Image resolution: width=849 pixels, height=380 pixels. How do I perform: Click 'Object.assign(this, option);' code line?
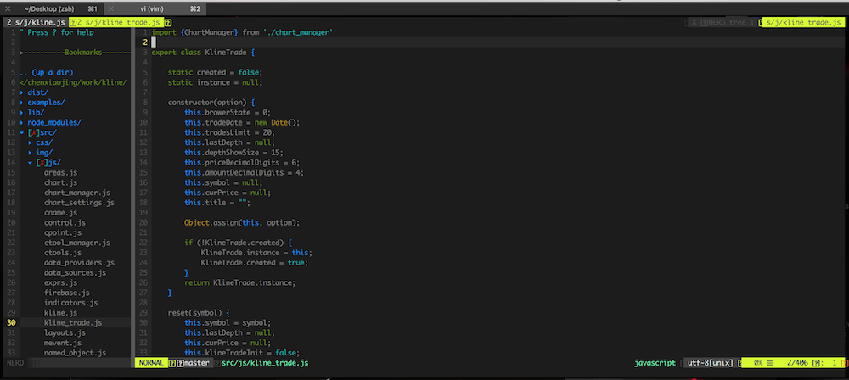242,222
